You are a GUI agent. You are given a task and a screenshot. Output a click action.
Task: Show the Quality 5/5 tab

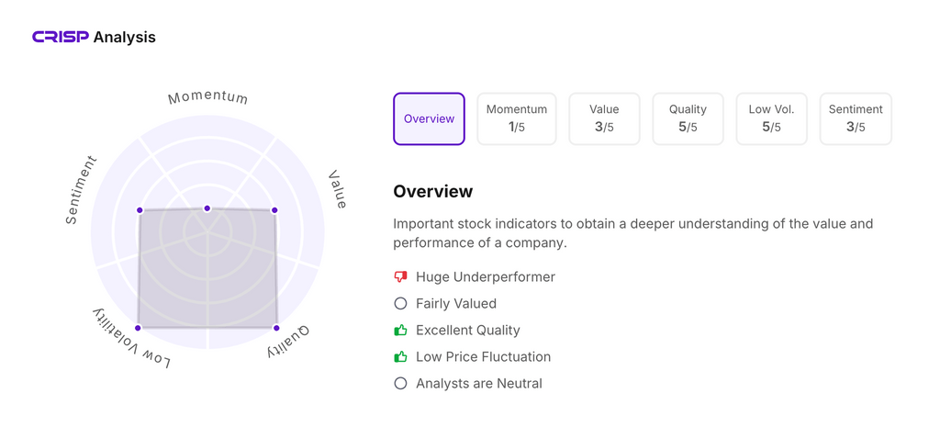click(688, 118)
